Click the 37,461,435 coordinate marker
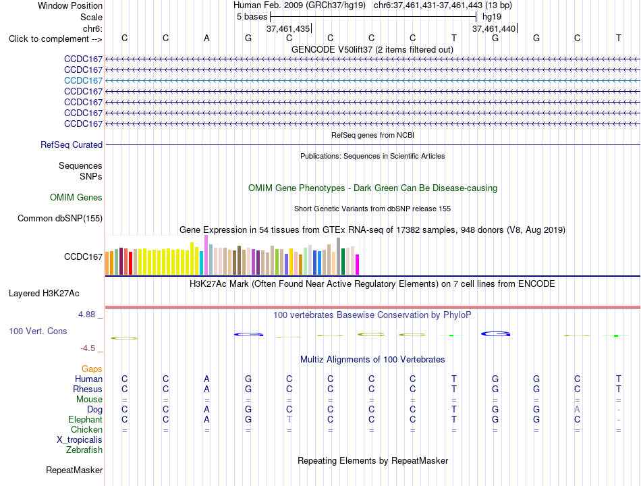Viewport: 641px width, 486px height. pyautogui.click(x=288, y=28)
